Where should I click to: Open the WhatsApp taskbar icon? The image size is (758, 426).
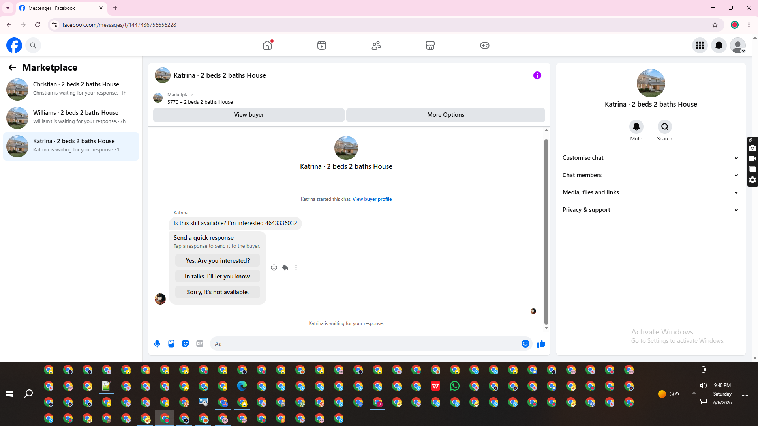click(455, 386)
